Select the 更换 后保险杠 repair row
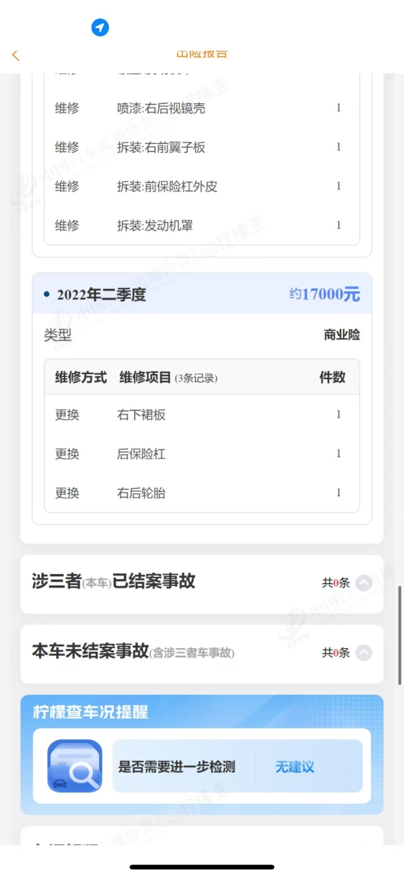This screenshot has width=404, height=877. click(x=202, y=454)
